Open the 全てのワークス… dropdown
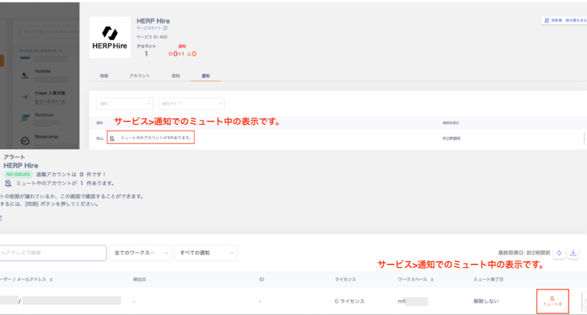The image size is (587, 315). click(x=141, y=253)
